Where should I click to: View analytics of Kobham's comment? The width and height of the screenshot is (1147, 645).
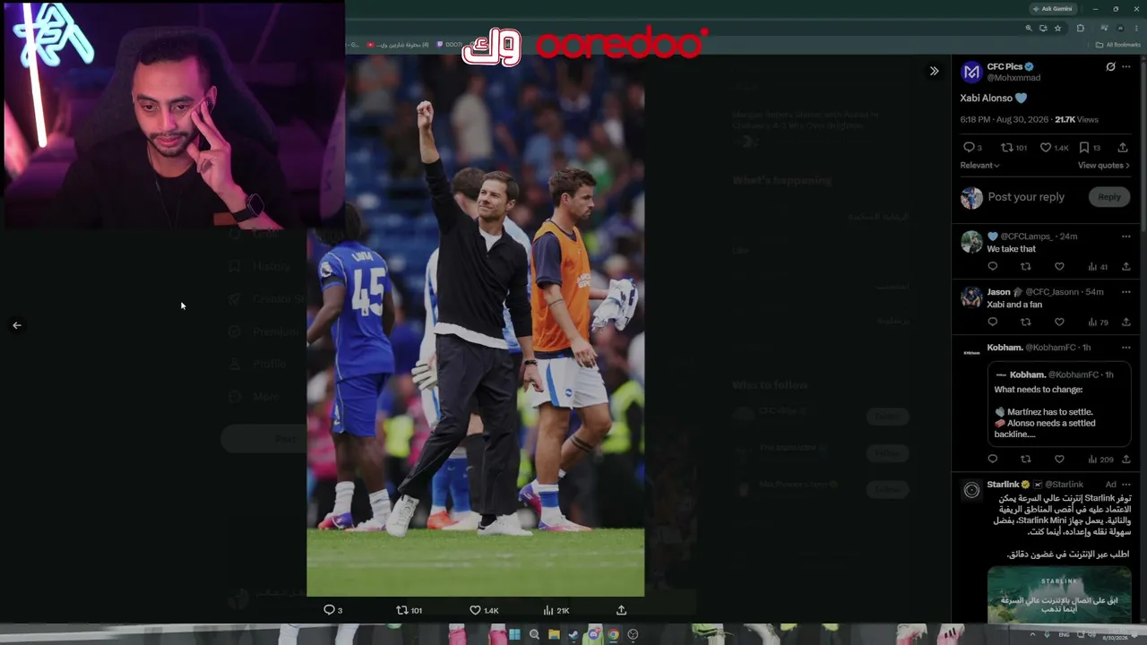(1100, 460)
